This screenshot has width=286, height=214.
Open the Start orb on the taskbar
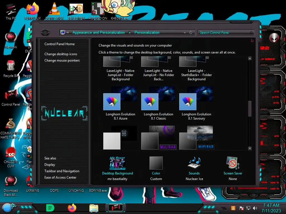pyautogui.click(x=7, y=208)
